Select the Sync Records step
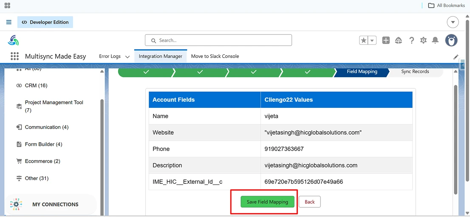The image size is (470, 217). 415,72
